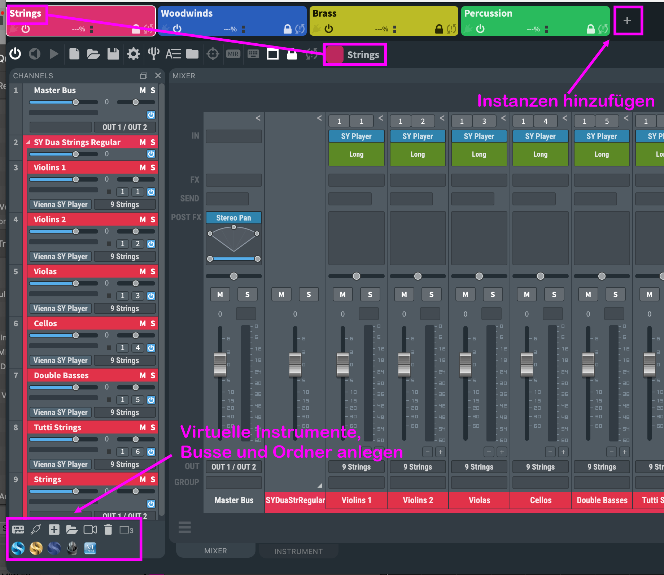
Task: Add a new instance with the plus button
Action: (627, 21)
